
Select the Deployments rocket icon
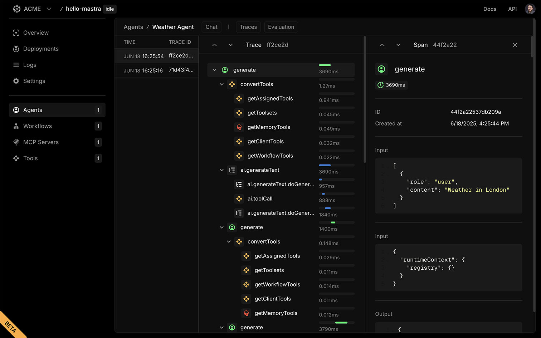[x=16, y=49]
